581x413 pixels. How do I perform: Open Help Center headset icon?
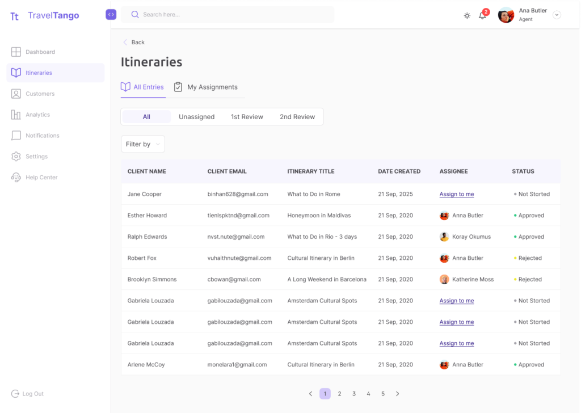pos(16,178)
